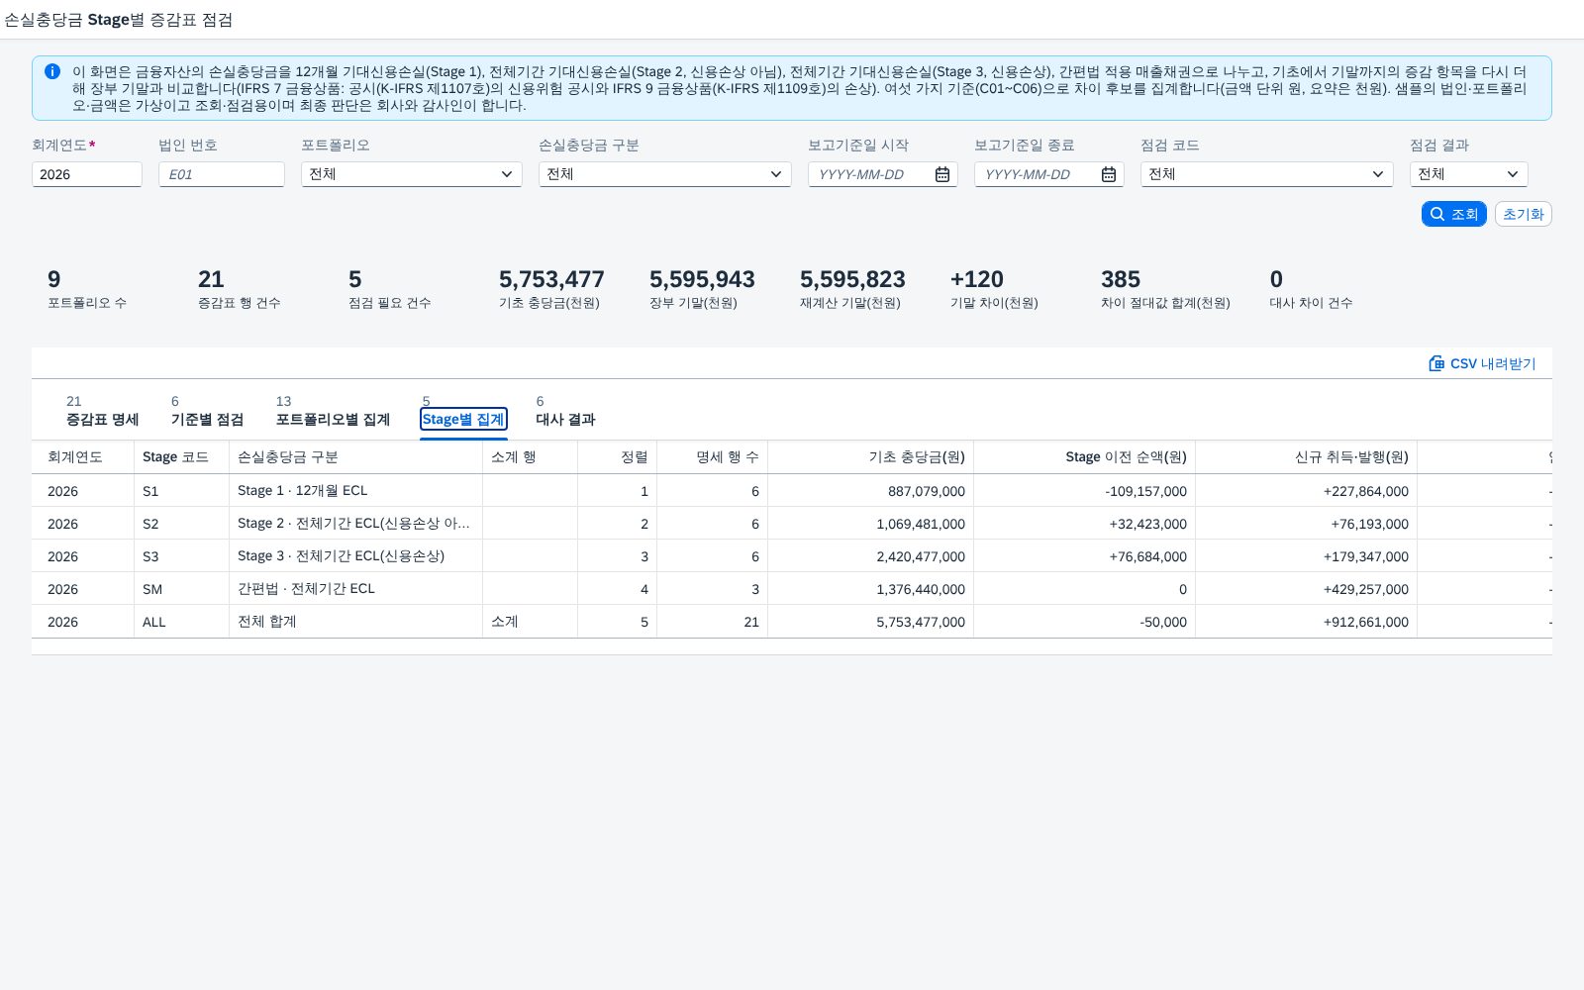Select the ALL 전체 합계 subtotal row
This screenshot has width=1584, height=990.
792,622
